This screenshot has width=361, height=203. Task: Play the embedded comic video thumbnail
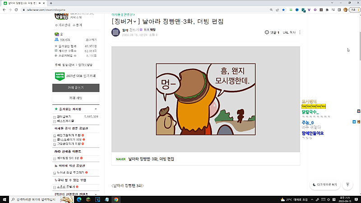click(206, 99)
